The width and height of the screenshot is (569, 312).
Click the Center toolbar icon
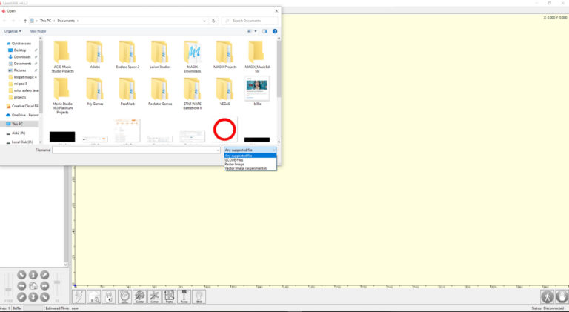tap(140, 296)
